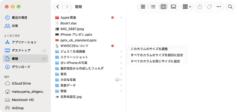This screenshot has width=237, height=112.
Task: Open the more actions ellipsis menu
Action: pyautogui.click(x=219, y=7)
